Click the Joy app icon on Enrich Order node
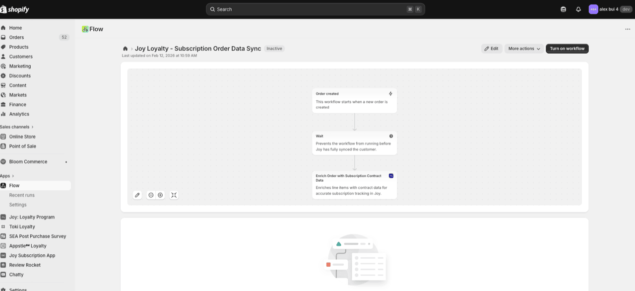The image size is (635, 291). [391, 176]
